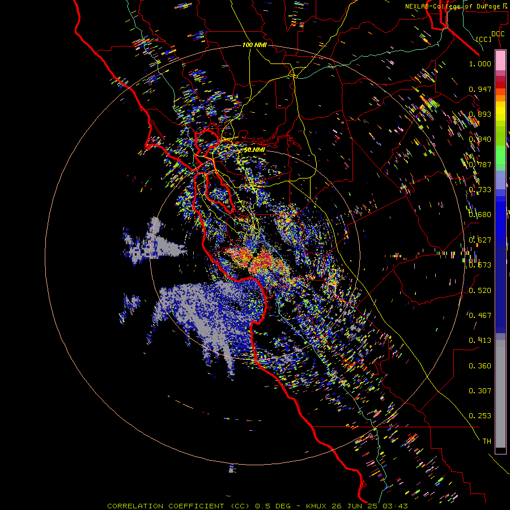Click the 1.000 scale value
Image resolution: width=510 pixels, height=510 pixels.
(480, 63)
